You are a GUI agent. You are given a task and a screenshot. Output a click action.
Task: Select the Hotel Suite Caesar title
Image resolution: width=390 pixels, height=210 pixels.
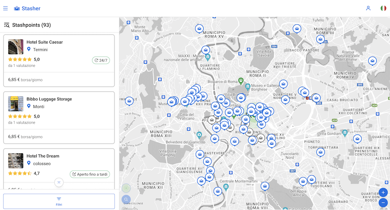pyautogui.click(x=45, y=42)
